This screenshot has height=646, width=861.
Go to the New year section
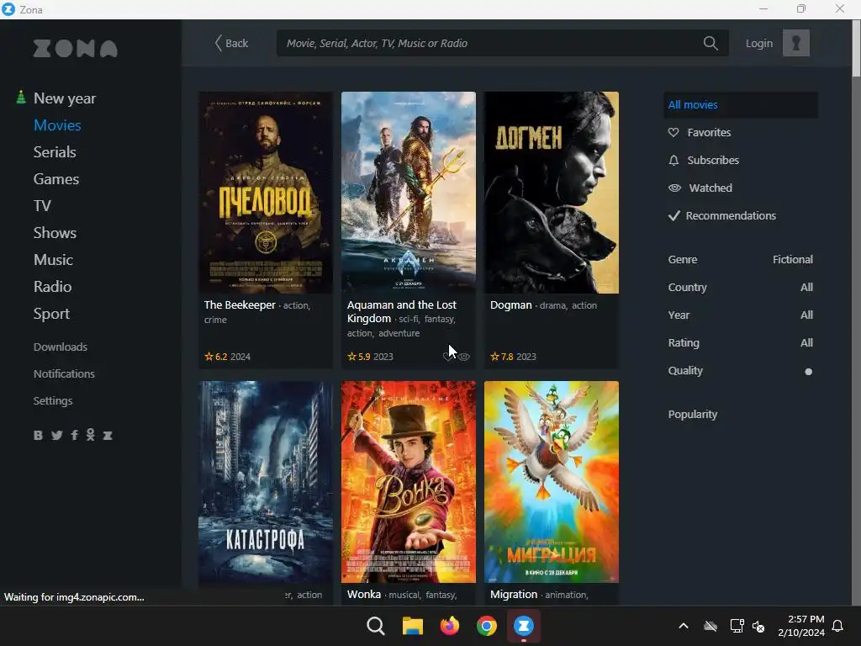tap(64, 98)
